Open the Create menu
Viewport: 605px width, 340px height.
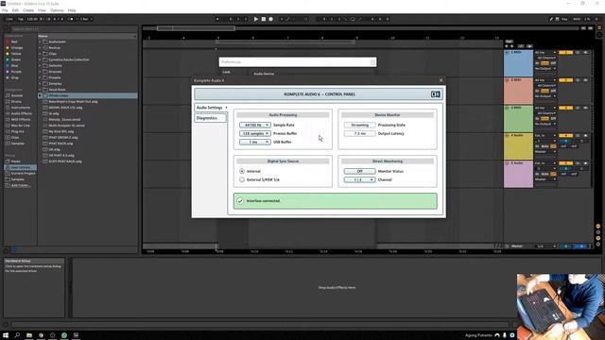click(28, 10)
